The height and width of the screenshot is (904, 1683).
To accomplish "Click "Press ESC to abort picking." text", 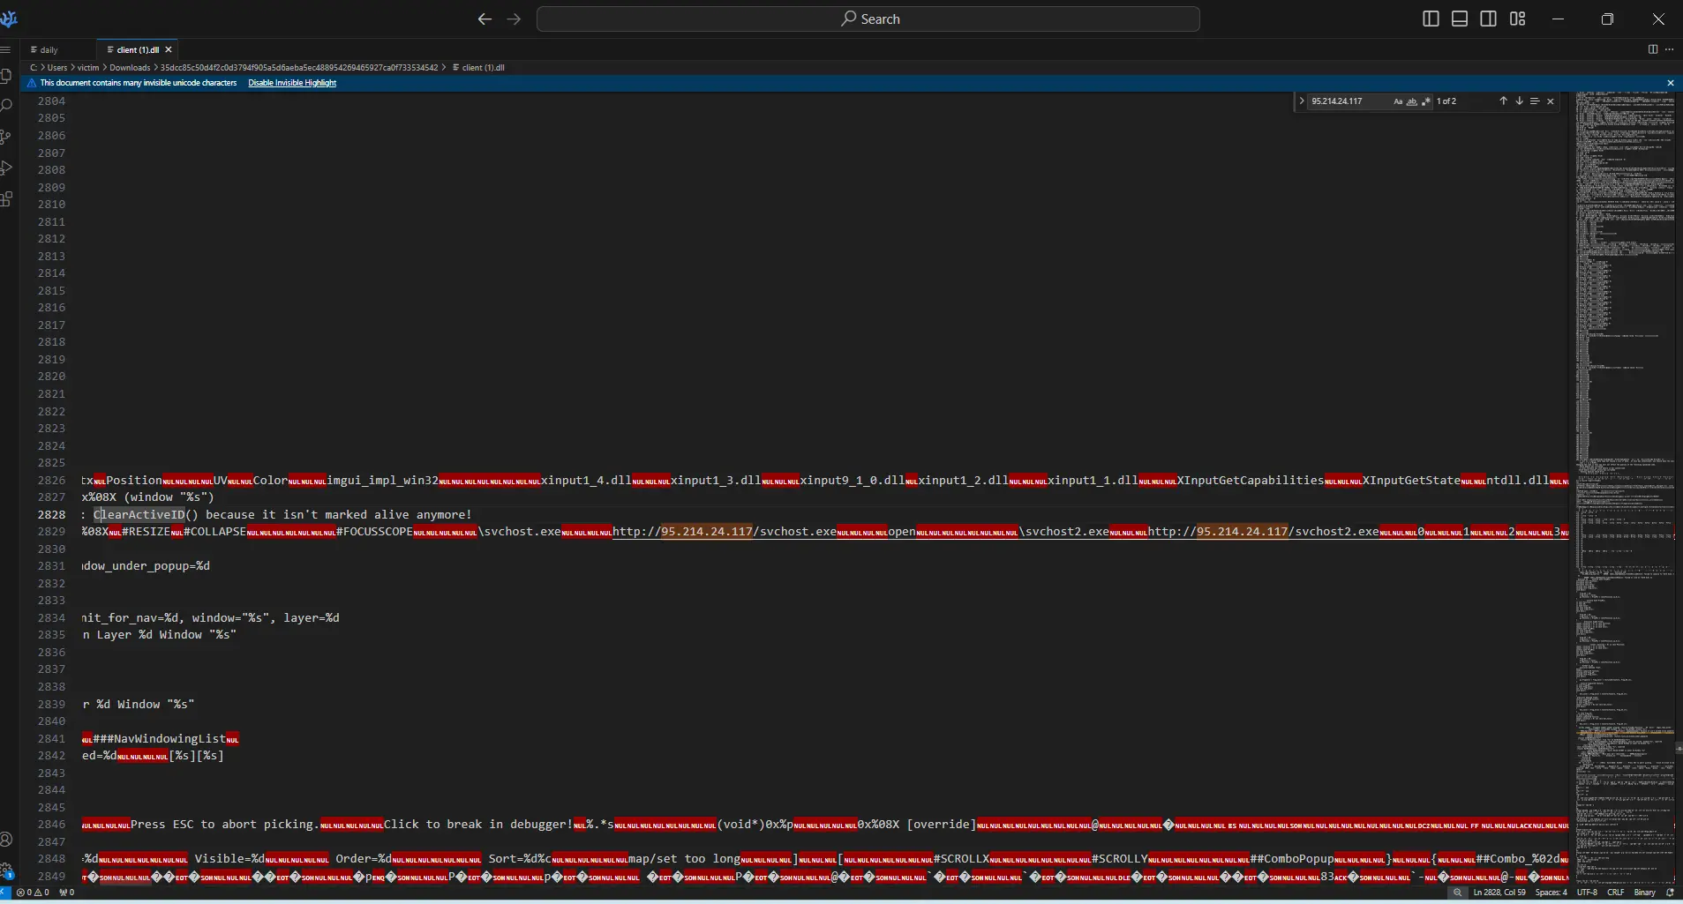I will pyautogui.click(x=225, y=825).
